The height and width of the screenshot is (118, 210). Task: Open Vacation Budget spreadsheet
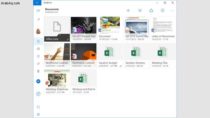(x=110, y=56)
